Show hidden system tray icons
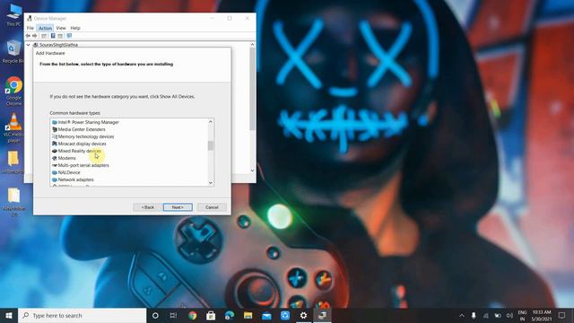This screenshot has height=323, width=574. coord(462,316)
